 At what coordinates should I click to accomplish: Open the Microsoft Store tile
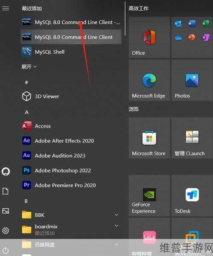(x=149, y=138)
